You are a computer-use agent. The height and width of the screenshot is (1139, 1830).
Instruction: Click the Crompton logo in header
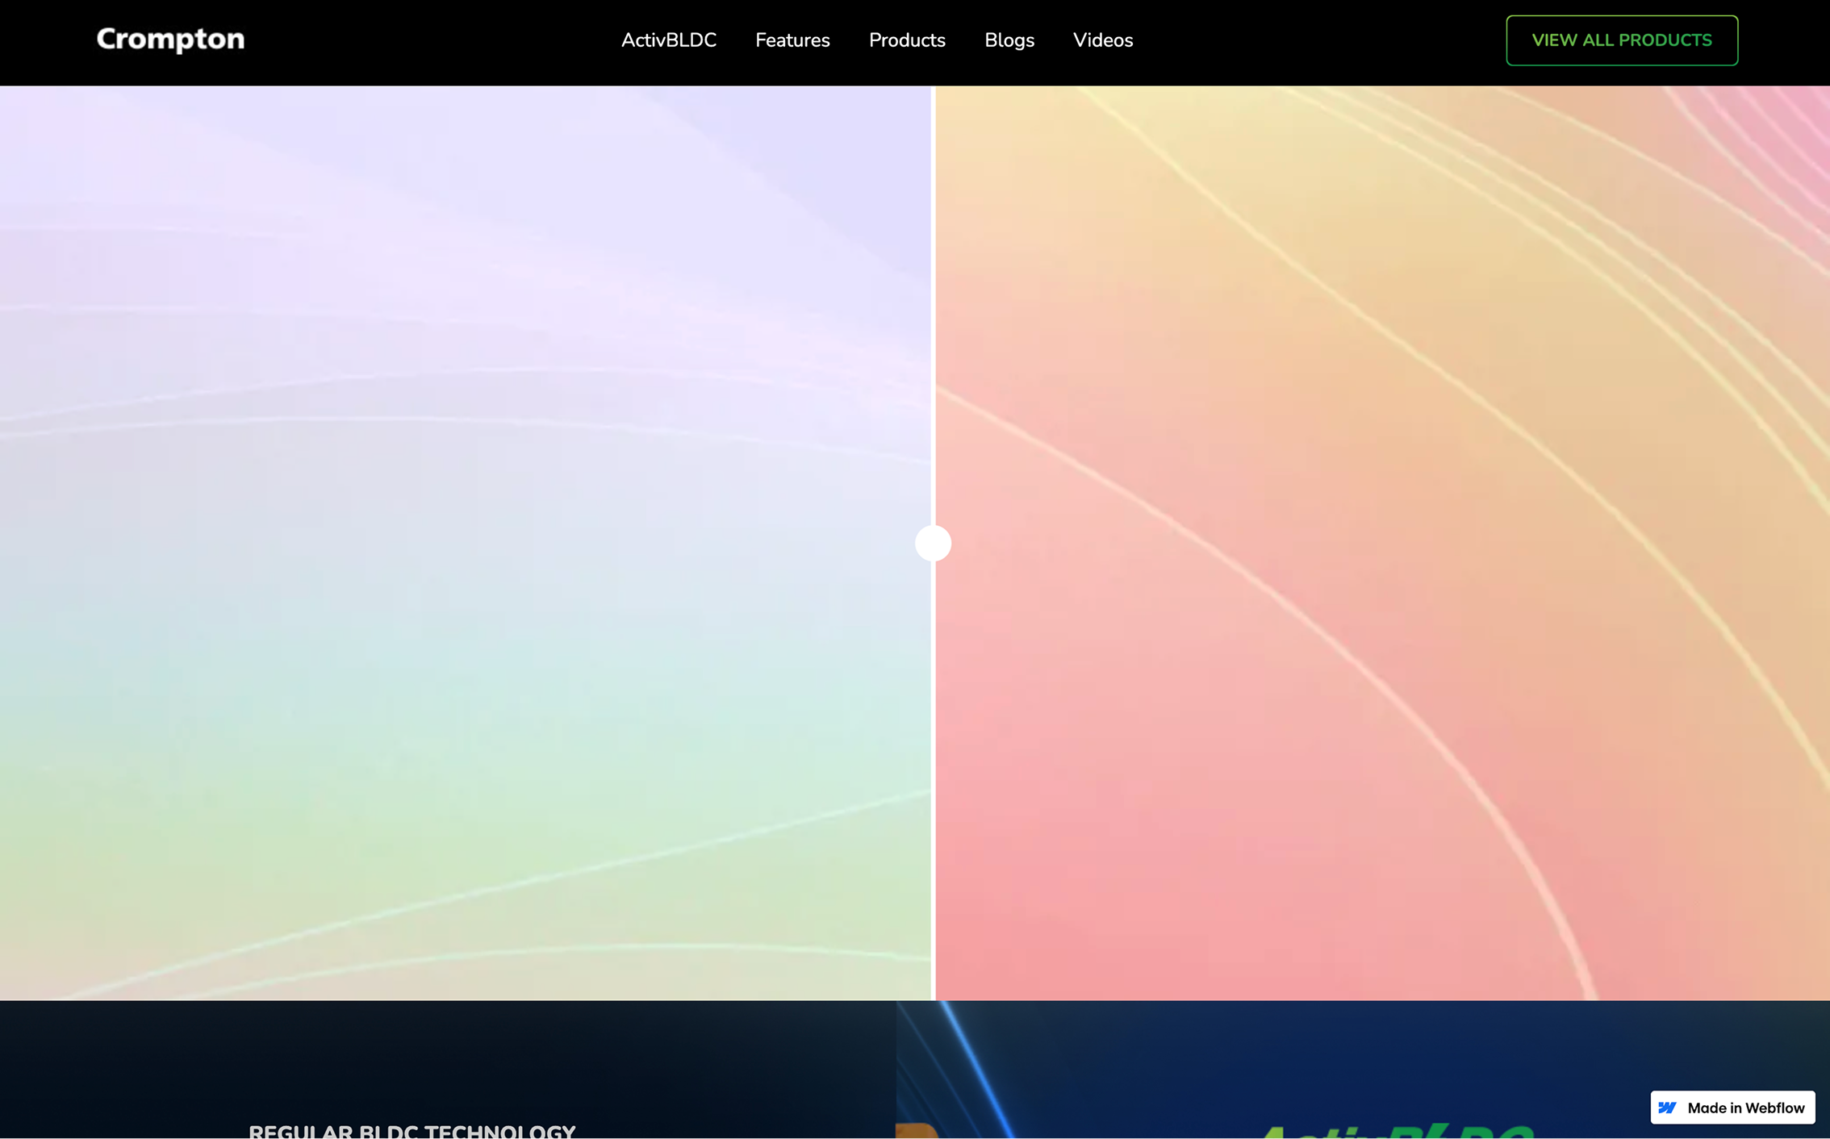pos(170,40)
